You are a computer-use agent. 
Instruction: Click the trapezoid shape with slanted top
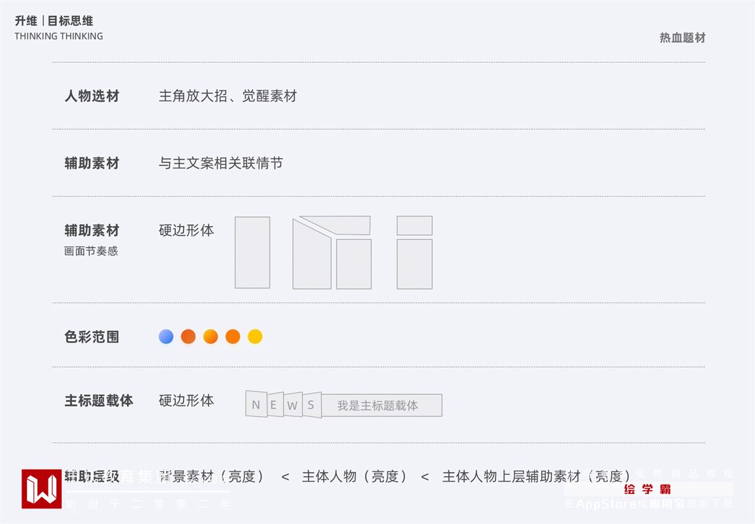(311, 257)
